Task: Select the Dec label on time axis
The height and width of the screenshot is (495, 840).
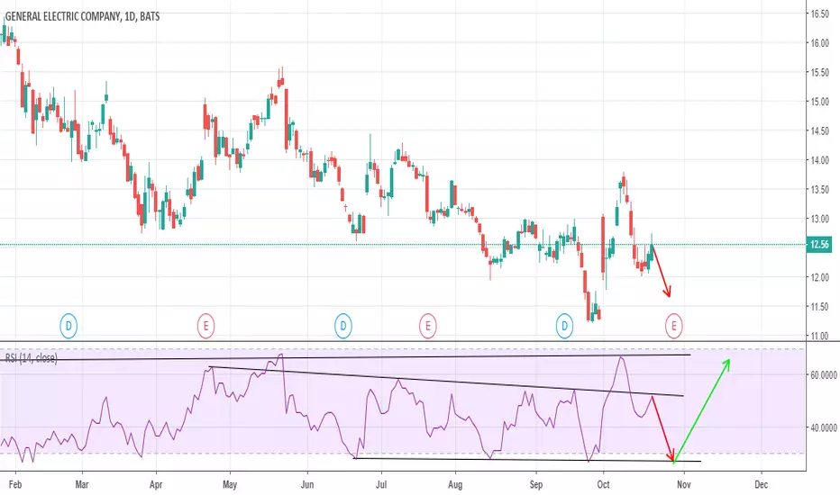Action: coord(762,484)
